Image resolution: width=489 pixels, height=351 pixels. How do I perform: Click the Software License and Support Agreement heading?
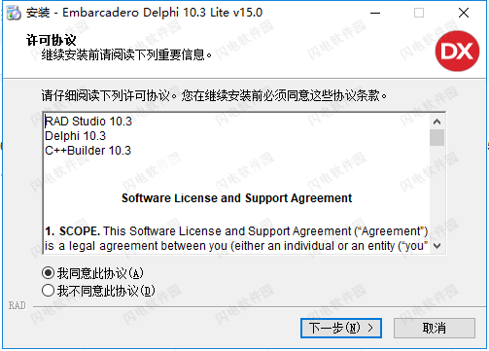(x=236, y=198)
